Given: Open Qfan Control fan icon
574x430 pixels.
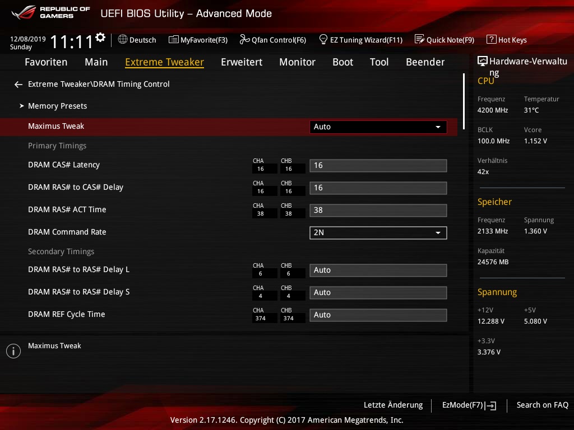Looking at the screenshot, I should (244, 40).
